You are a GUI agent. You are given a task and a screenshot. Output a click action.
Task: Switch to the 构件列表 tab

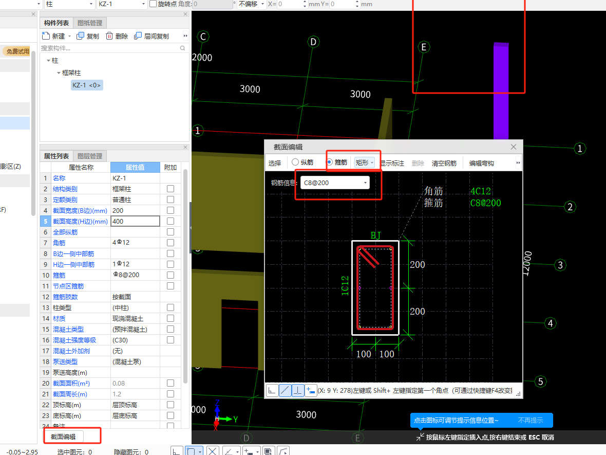click(56, 23)
